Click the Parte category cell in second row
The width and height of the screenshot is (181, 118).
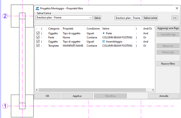(x=51, y=37)
